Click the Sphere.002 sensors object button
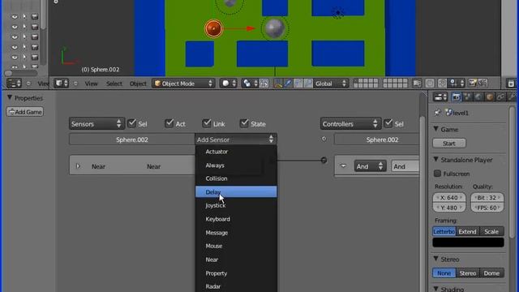The image size is (519, 292). click(131, 140)
